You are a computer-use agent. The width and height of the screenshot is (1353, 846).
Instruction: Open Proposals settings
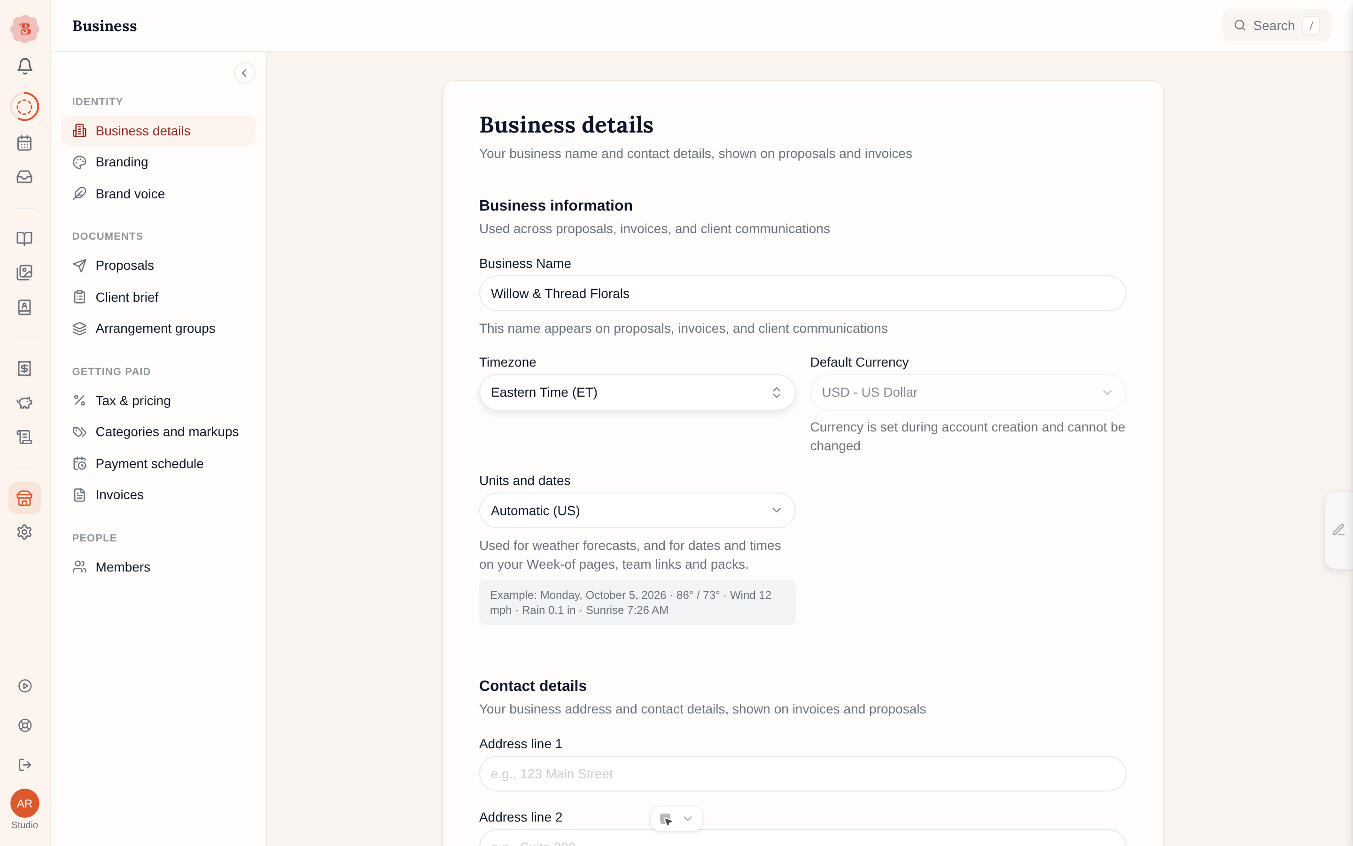158,265
